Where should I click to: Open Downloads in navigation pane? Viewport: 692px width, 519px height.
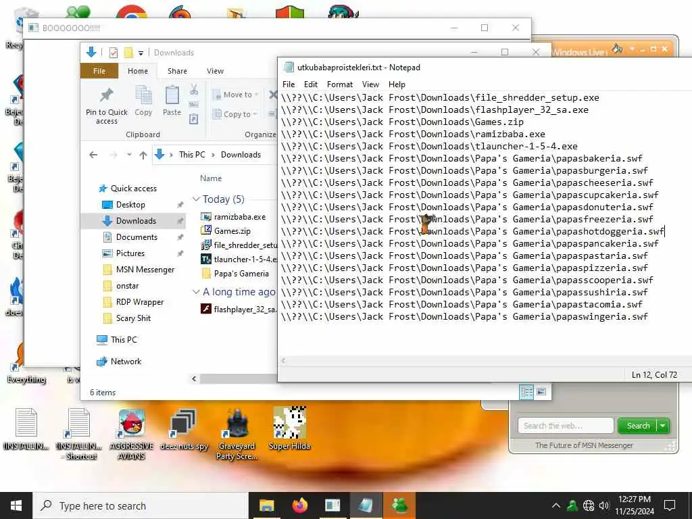point(136,221)
